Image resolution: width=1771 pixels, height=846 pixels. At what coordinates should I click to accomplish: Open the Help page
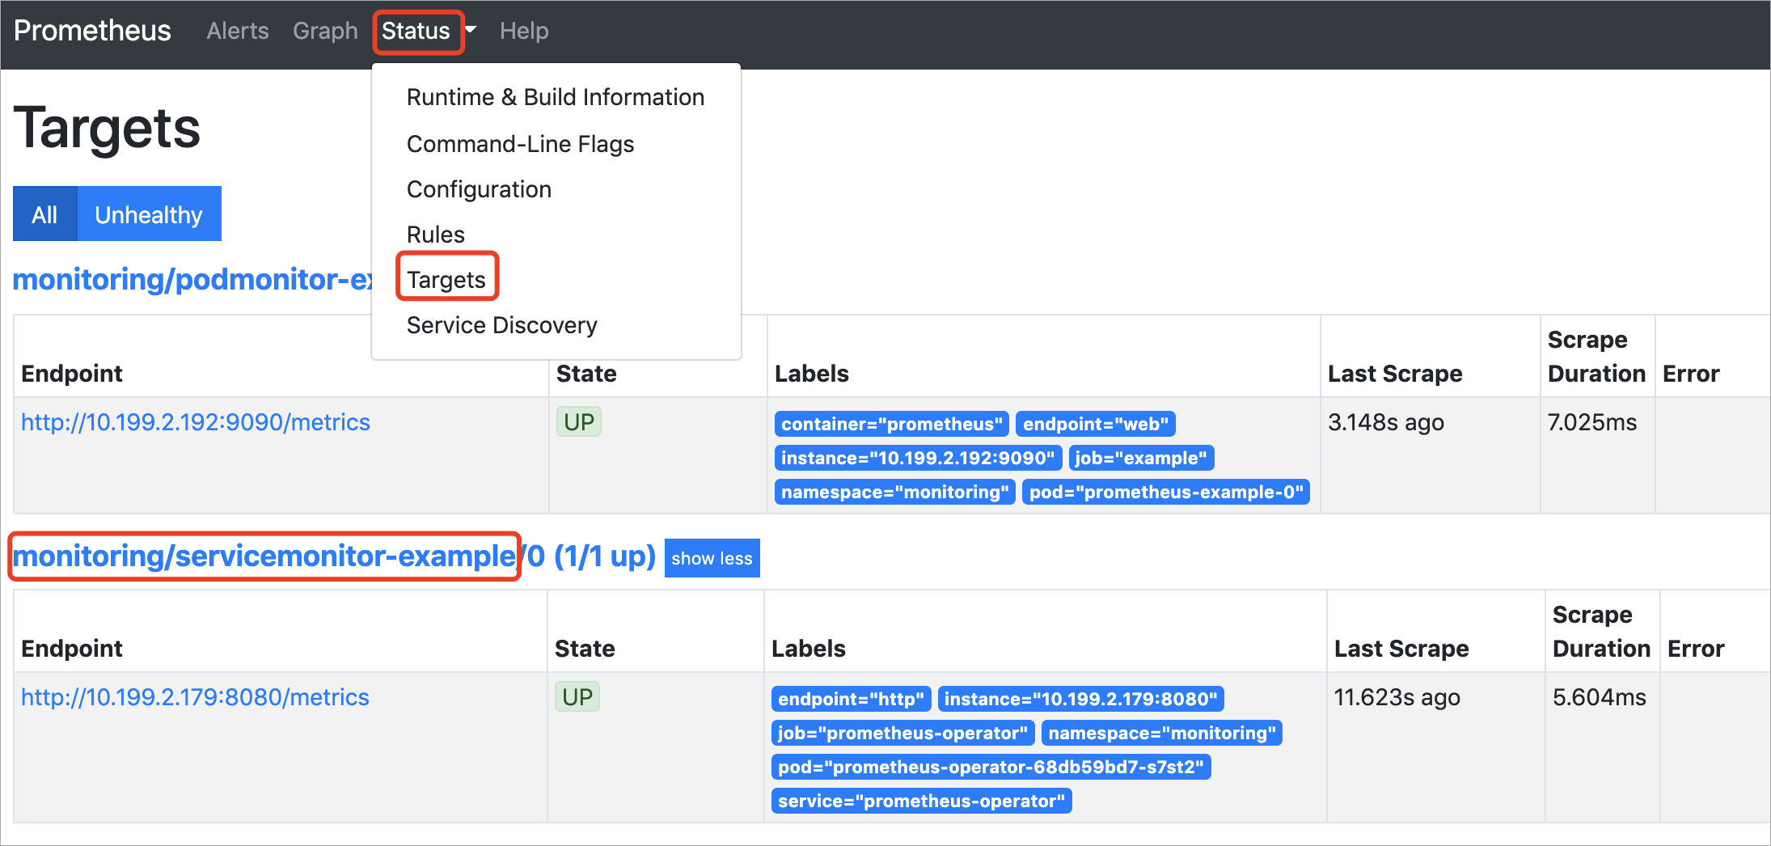[523, 31]
